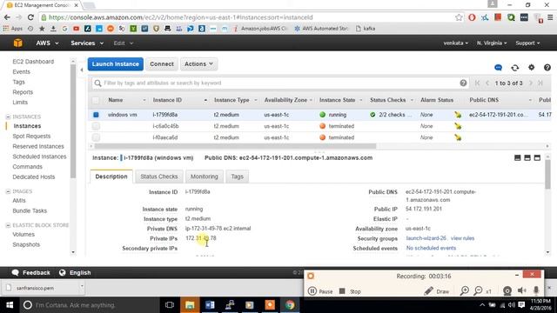Open the Actions dropdown
The height and width of the screenshot is (313, 557).
(198, 63)
